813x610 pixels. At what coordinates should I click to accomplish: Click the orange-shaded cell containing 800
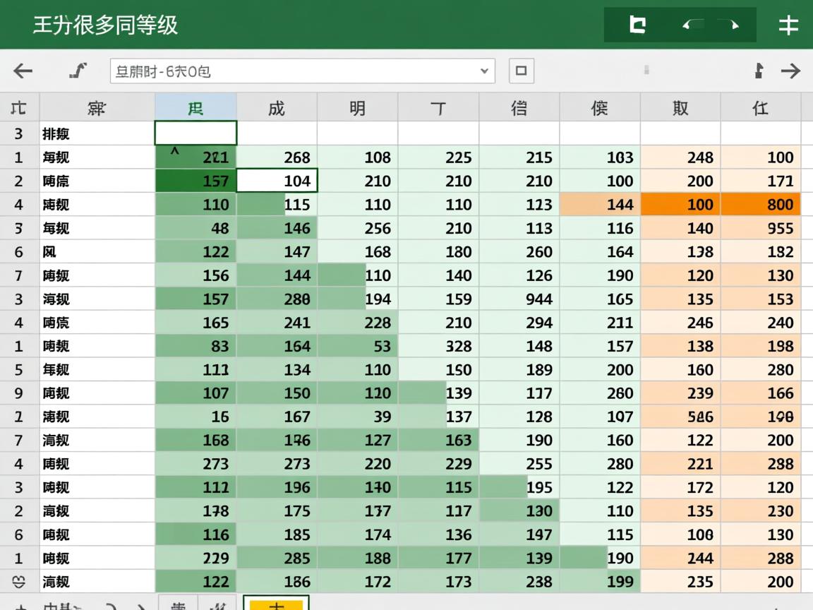click(761, 204)
